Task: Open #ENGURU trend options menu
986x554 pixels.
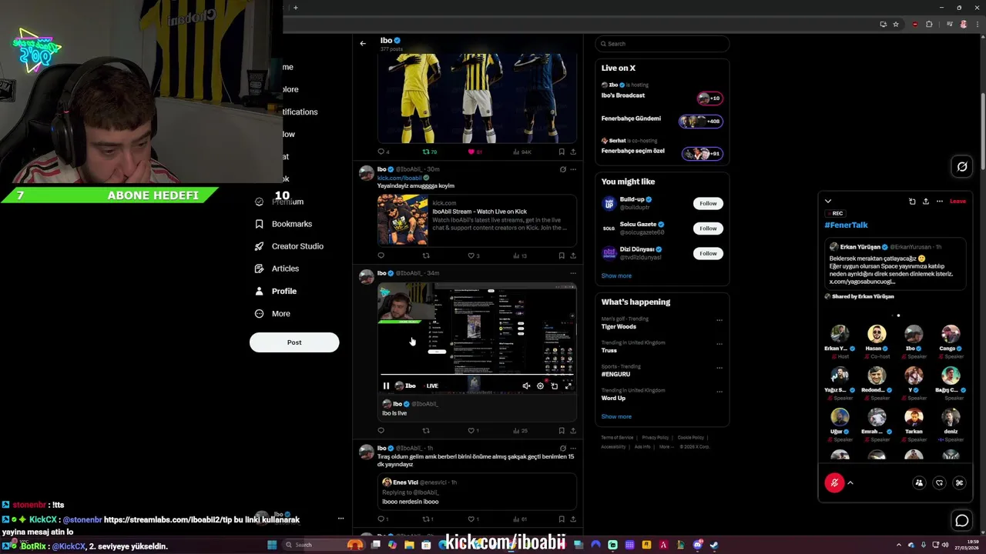Action: pyautogui.click(x=719, y=368)
